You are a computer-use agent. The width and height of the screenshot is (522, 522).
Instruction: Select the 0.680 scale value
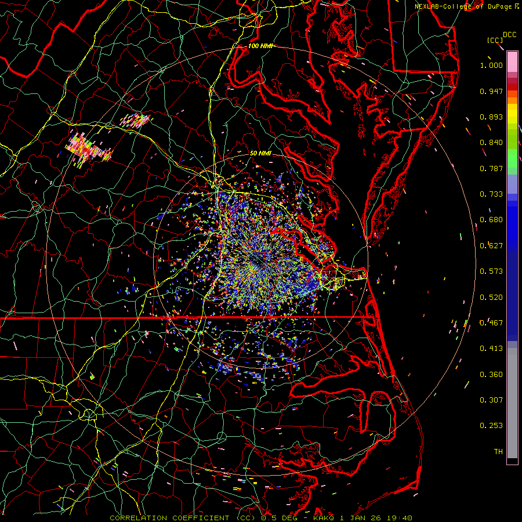tap(491, 220)
